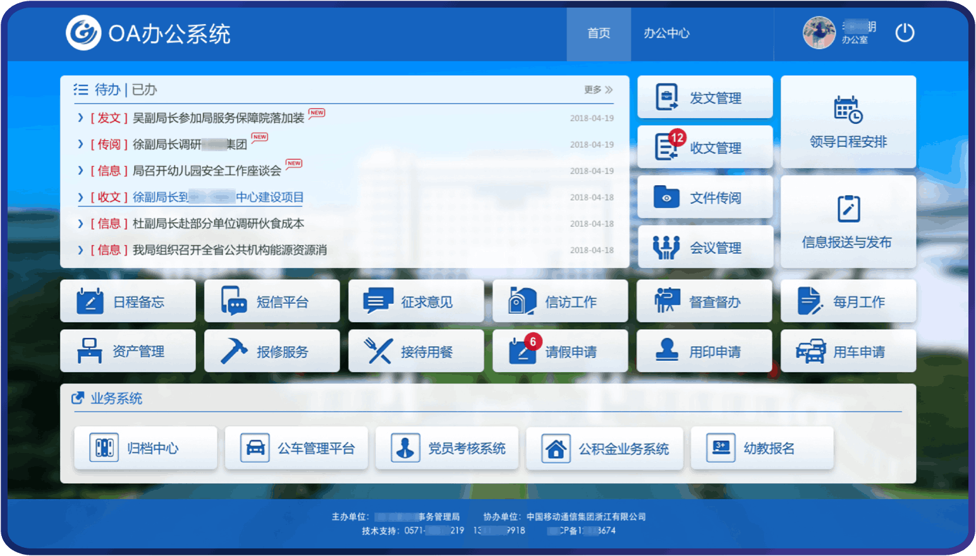Open 请假申请 icon with badge 6

click(x=523, y=351)
